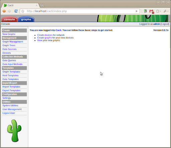Click the Utilities section header
This screenshot has width=171, height=148.
(x=14, y=102)
